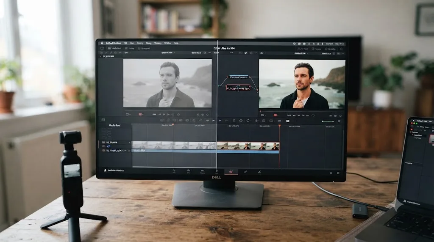Click the toolbar button right of Media Pool

coord(130,48)
